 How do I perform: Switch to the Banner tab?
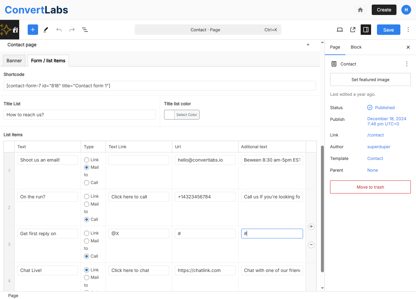14,61
